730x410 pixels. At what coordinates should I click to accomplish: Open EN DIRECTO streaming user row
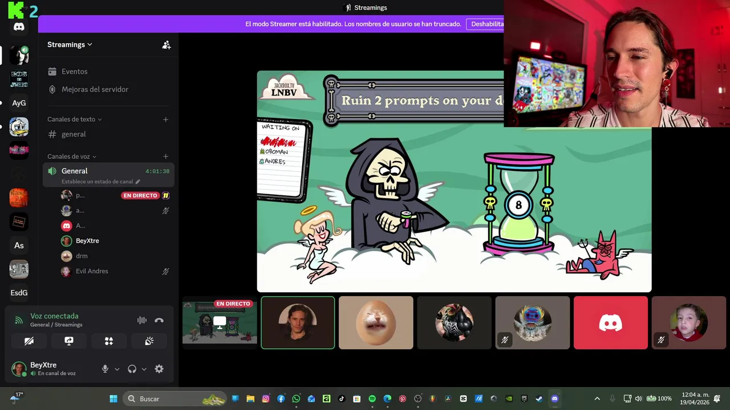[115, 195]
